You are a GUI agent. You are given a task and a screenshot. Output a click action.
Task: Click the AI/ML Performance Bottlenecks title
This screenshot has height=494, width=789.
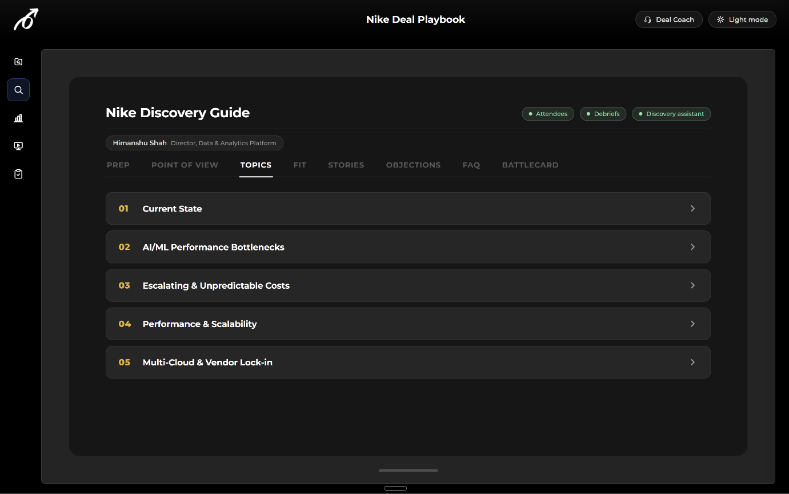tap(213, 247)
